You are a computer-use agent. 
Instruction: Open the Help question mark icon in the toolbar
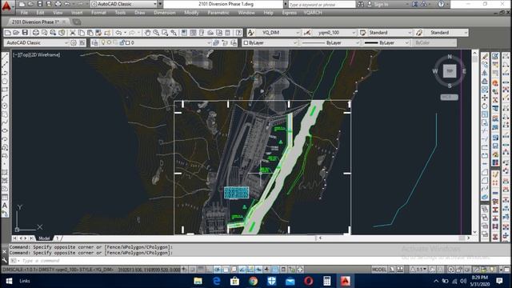(x=238, y=33)
